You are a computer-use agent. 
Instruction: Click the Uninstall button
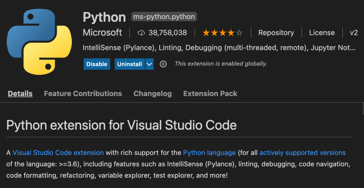(129, 64)
